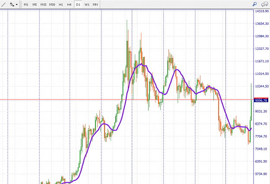Screen dimensions: 270x184
Task: Open the chat messages icon
Action: [x=264, y=4]
